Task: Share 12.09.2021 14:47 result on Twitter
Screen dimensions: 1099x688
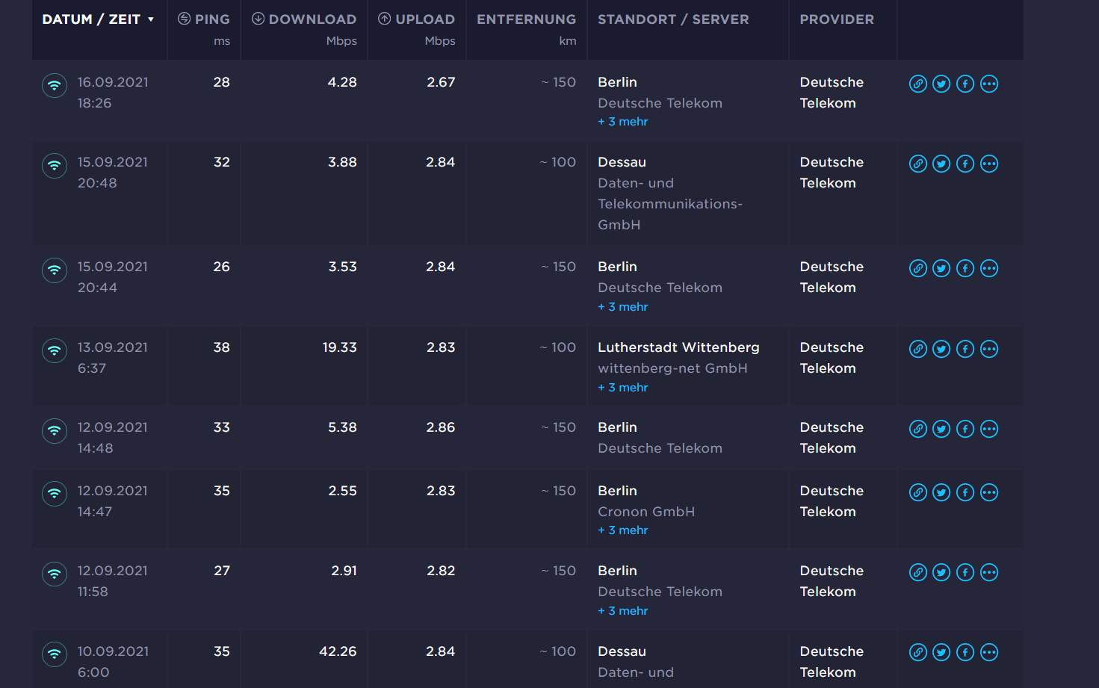Action: coord(941,492)
